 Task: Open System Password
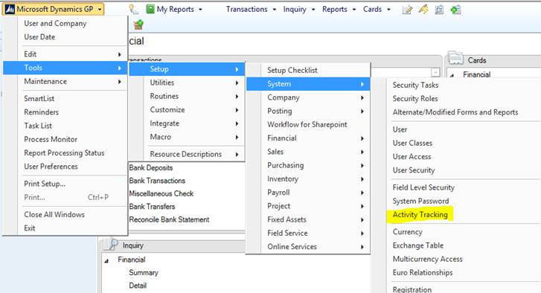pos(420,201)
